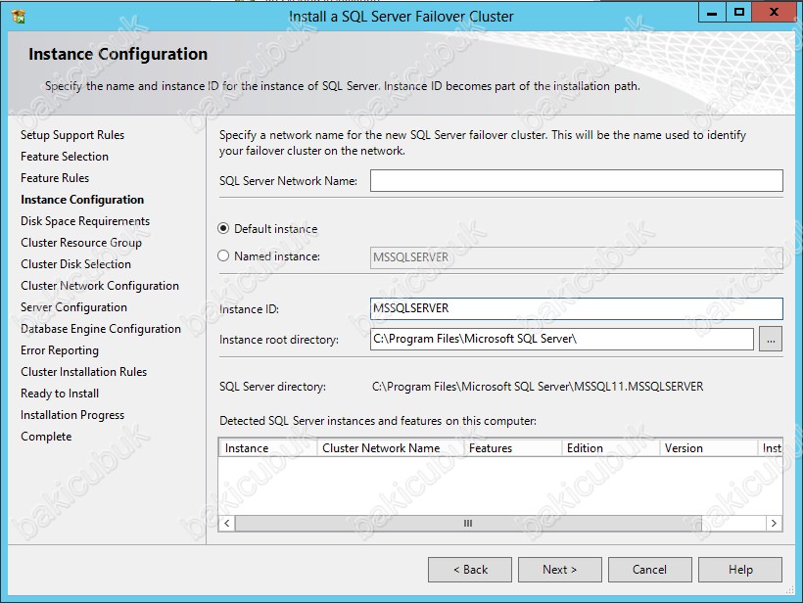This screenshot has height=603, width=803.
Task: Select Setup Support Rules step
Action: pyautogui.click(x=72, y=135)
